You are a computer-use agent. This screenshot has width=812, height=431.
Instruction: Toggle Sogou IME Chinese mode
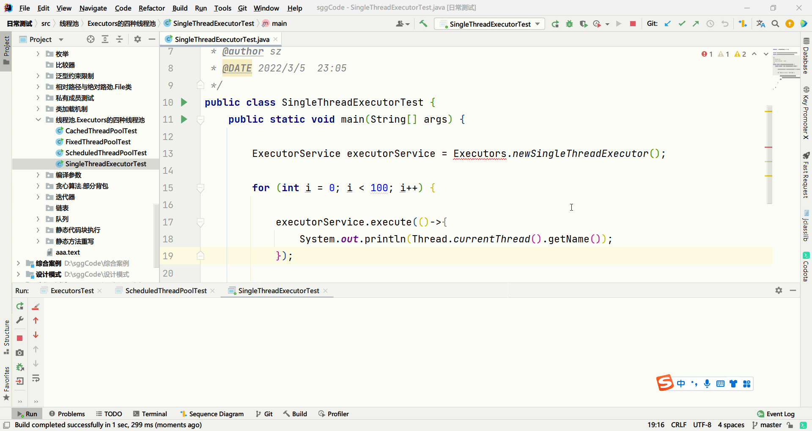tap(680, 384)
